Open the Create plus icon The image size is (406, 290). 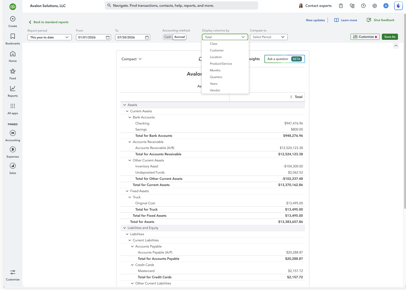pyautogui.click(x=13, y=19)
